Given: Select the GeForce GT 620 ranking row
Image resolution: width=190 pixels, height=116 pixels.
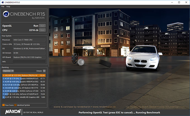Looking at the screenshot, I should 24,94.
